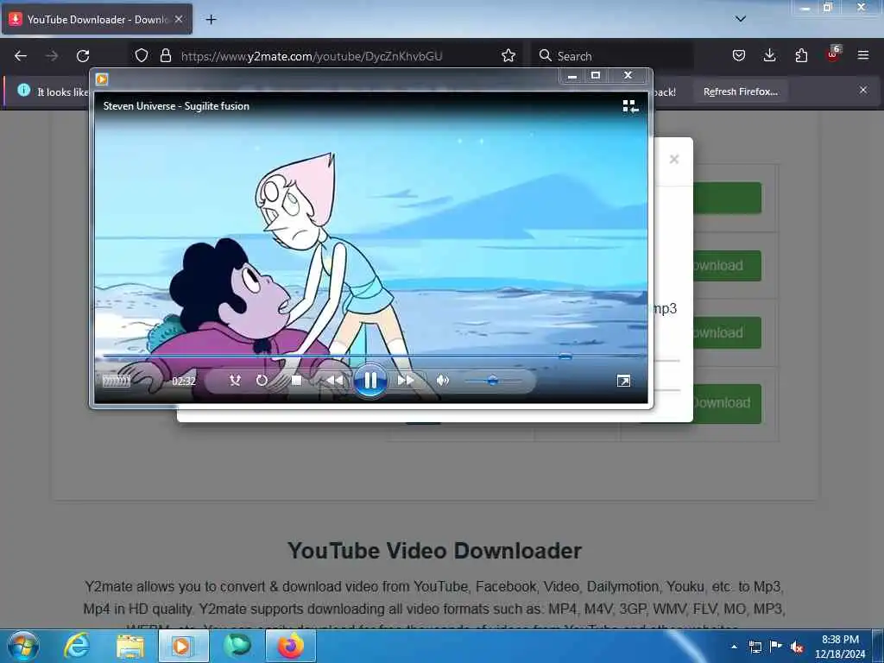The width and height of the screenshot is (884, 663).
Task: Adjust the Media Player volume slider
Action: (492, 381)
